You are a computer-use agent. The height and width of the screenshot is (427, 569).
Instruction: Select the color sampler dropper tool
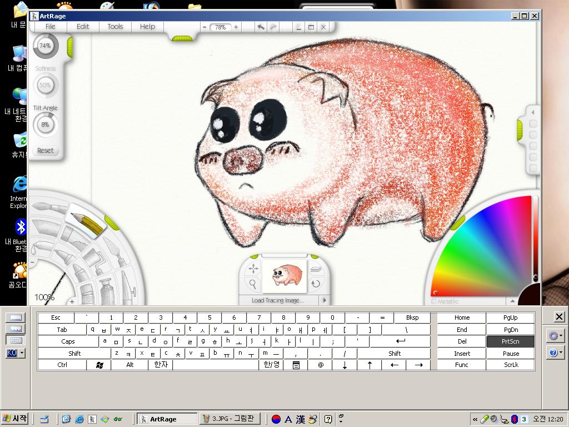point(42,247)
